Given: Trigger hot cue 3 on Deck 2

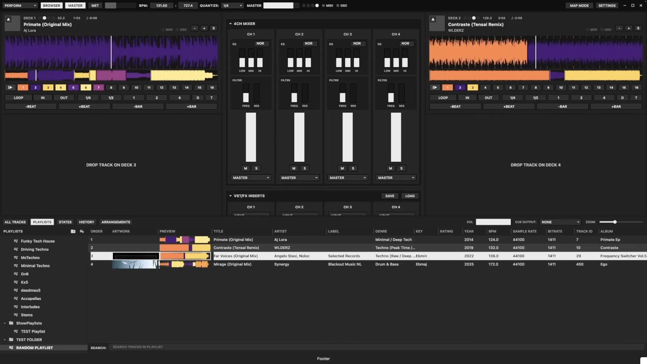Looking at the screenshot, I should coord(473,87).
